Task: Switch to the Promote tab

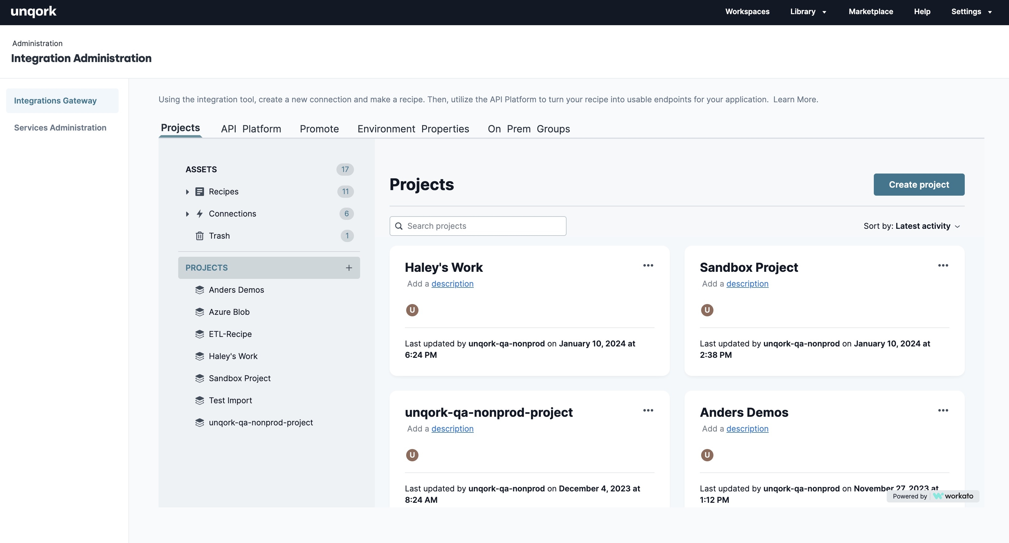Action: 319,129
